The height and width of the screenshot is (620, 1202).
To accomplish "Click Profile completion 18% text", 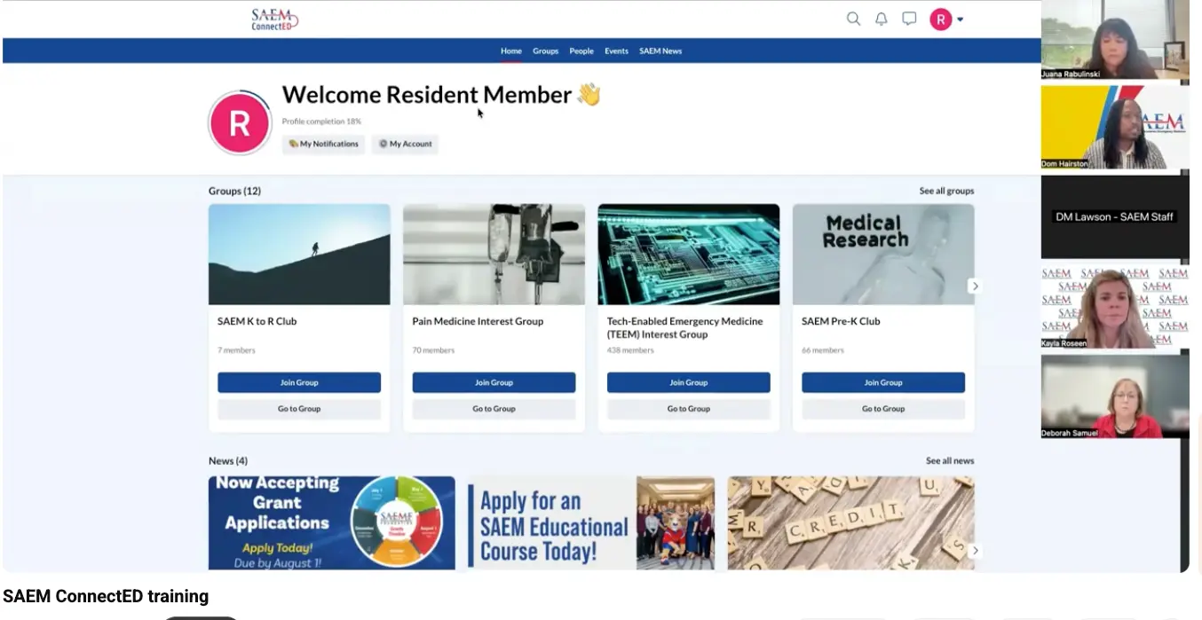I will [321, 122].
